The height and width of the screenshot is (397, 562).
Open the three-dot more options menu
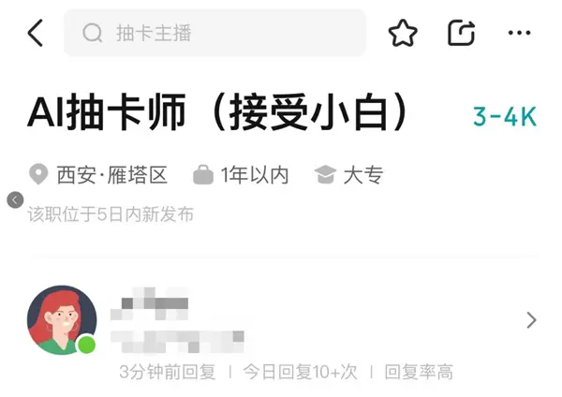[x=519, y=33]
